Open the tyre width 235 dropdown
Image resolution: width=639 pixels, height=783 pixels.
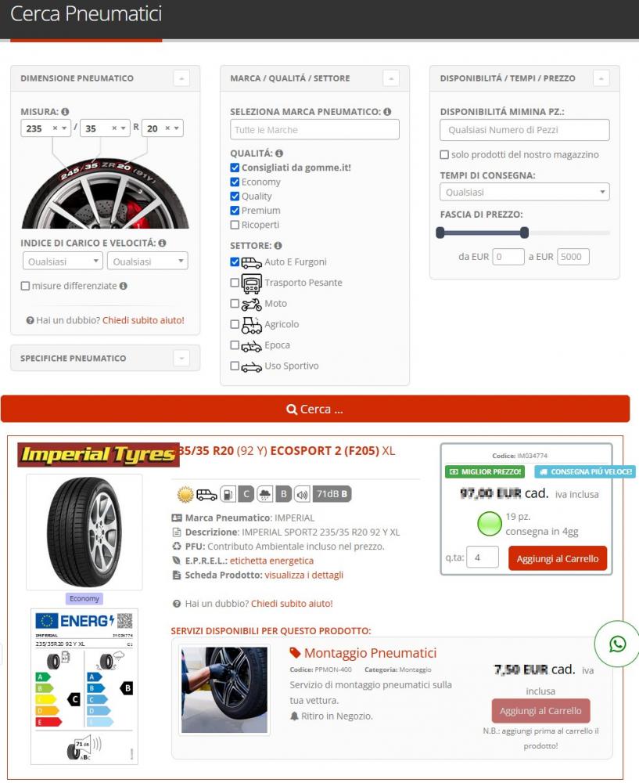click(x=45, y=128)
